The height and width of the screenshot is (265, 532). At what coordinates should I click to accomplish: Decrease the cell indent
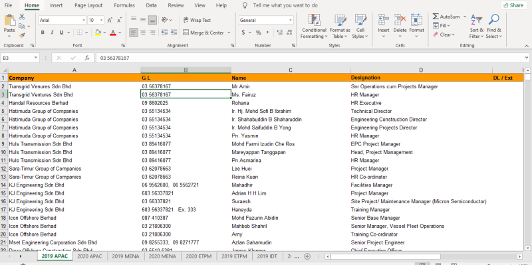(164, 33)
